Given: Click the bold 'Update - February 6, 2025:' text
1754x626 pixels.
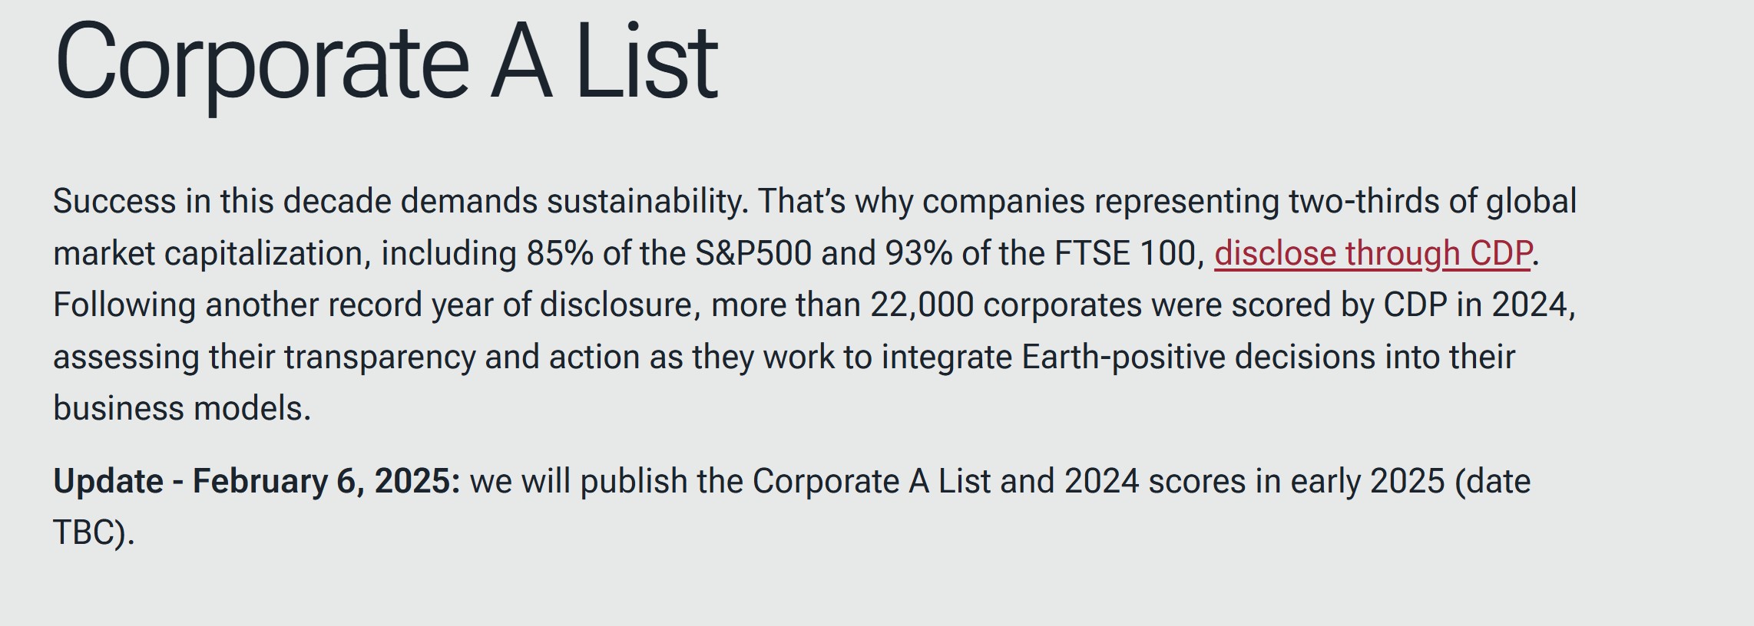Looking at the screenshot, I should (x=256, y=481).
